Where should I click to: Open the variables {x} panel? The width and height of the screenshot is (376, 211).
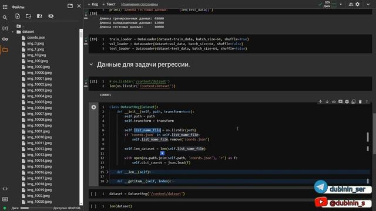click(x=5, y=28)
